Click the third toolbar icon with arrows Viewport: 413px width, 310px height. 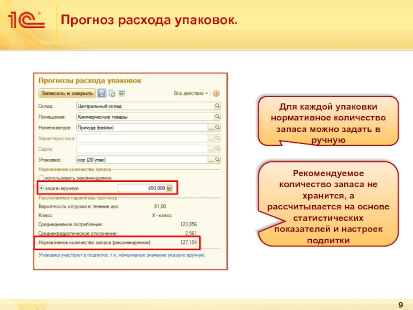[x=121, y=94]
